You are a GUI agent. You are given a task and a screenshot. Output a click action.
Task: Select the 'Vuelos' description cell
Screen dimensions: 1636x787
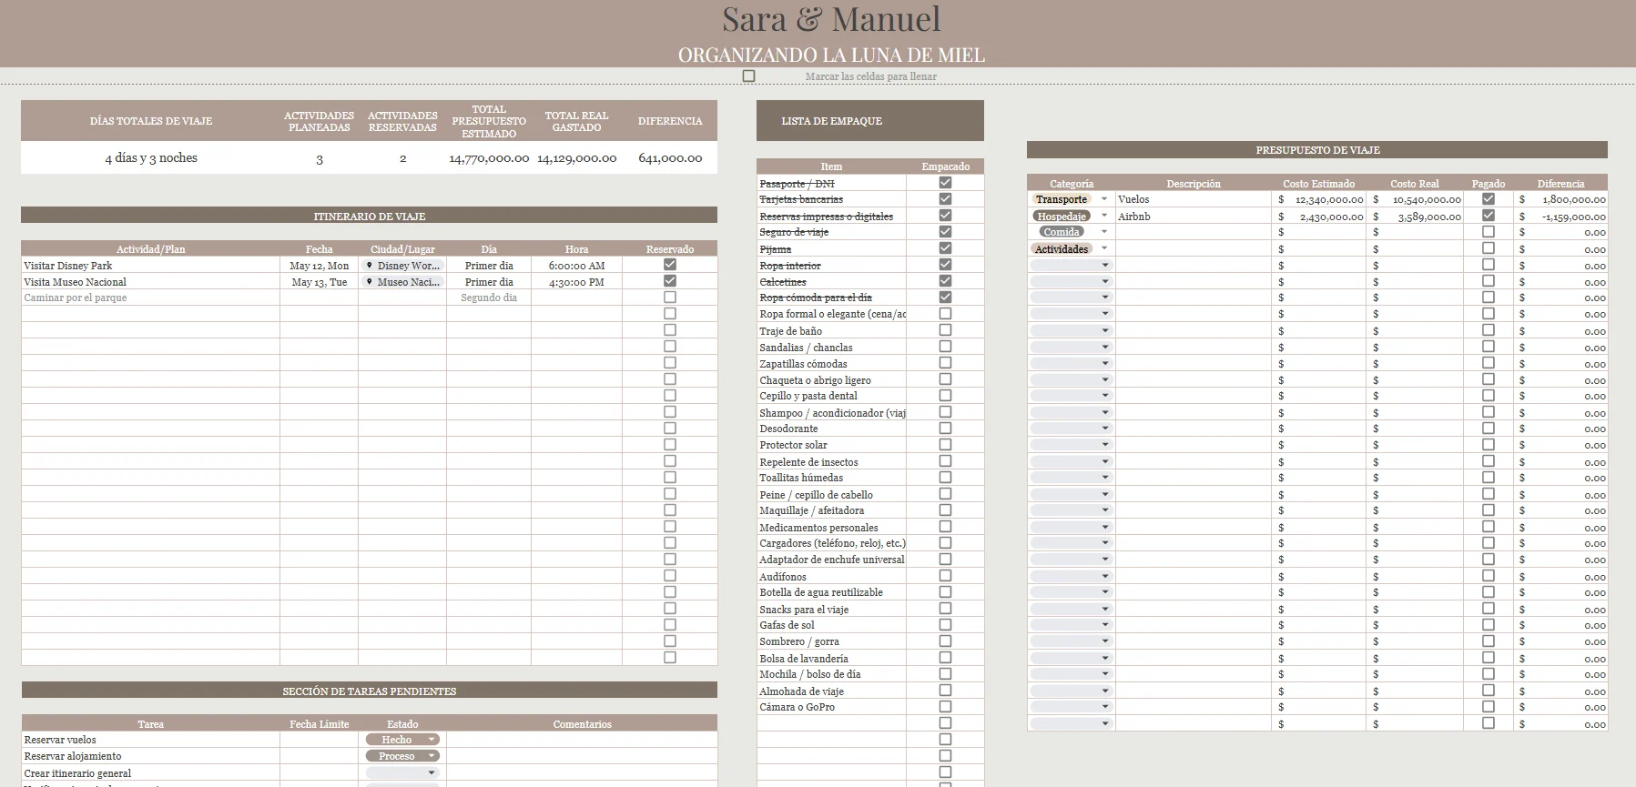click(x=1193, y=199)
